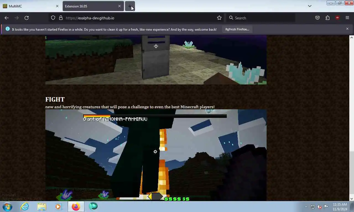The image size is (354, 212).
Task: Launch Internet Explorer from taskbar
Action: pyautogui.click(x=25, y=206)
